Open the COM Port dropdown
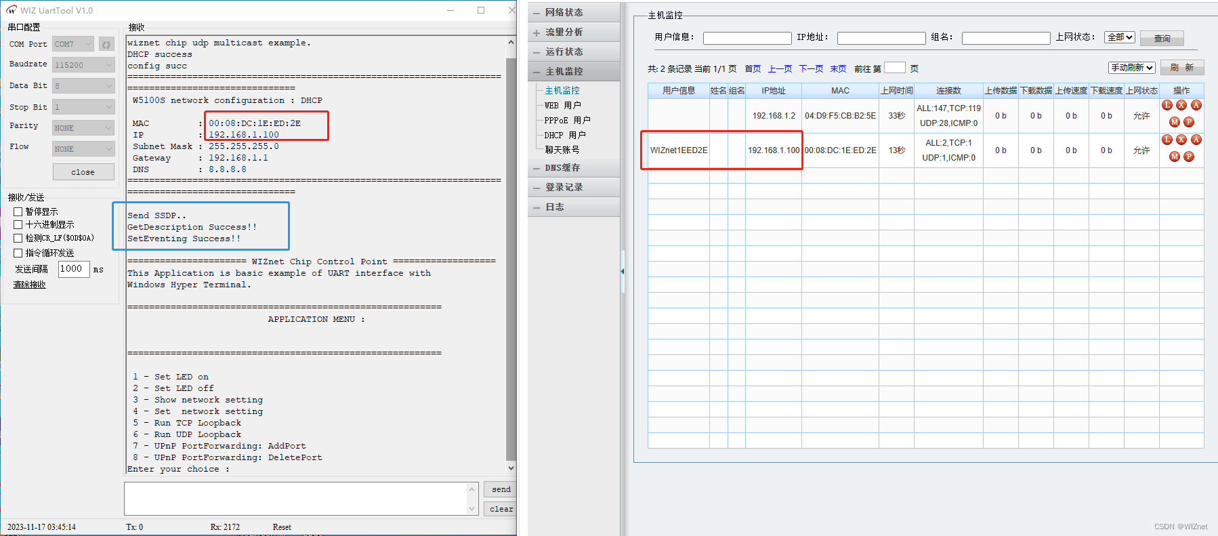Image resolution: width=1218 pixels, height=536 pixels. [73, 44]
